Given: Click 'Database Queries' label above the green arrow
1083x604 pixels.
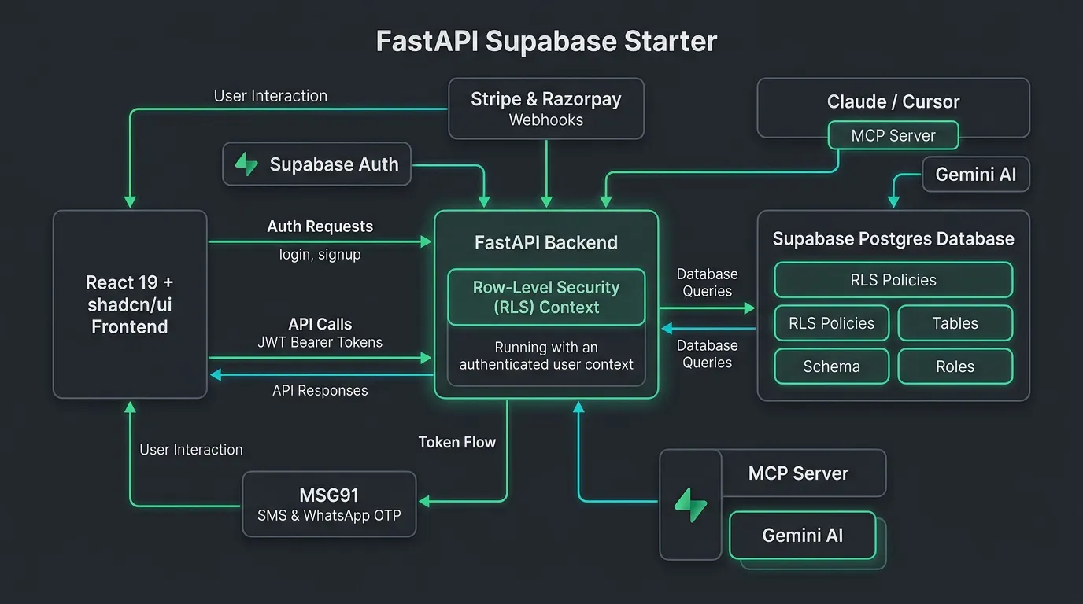Looking at the screenshot, I should tap(708, 282).
